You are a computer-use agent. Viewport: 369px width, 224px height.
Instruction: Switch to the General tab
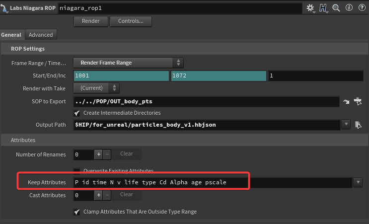pos(11,35)
